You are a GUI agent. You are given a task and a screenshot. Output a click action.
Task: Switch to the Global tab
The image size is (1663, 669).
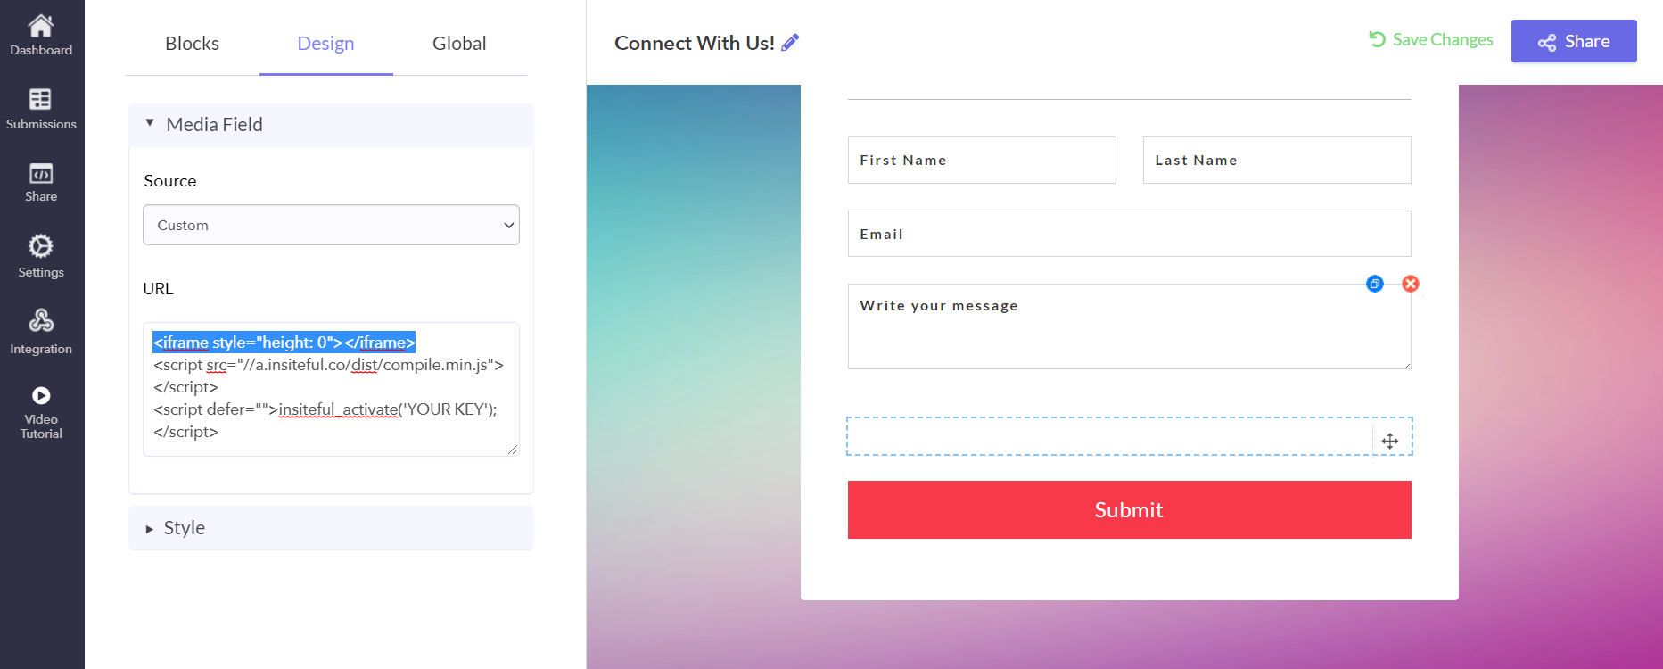point(459,43)
